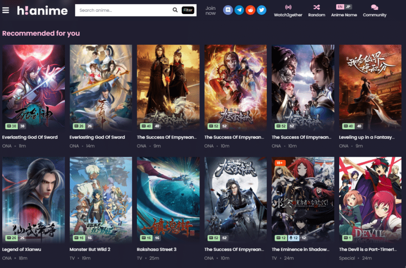Switch anime name to JP
The image size is (406, 268).
click(x=348, y=7)
